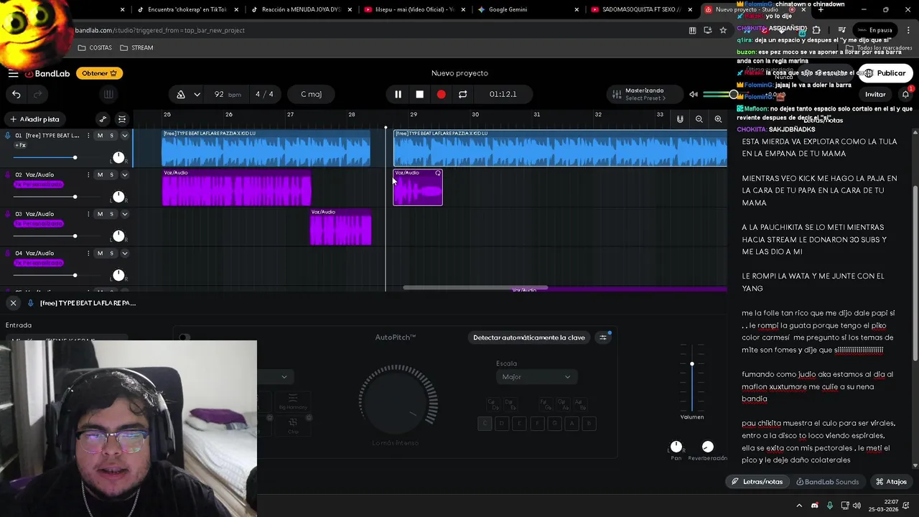Viewport: 919px width, 517px height.
Task: Open the BandLab hamburger menu
Action: 13,73
